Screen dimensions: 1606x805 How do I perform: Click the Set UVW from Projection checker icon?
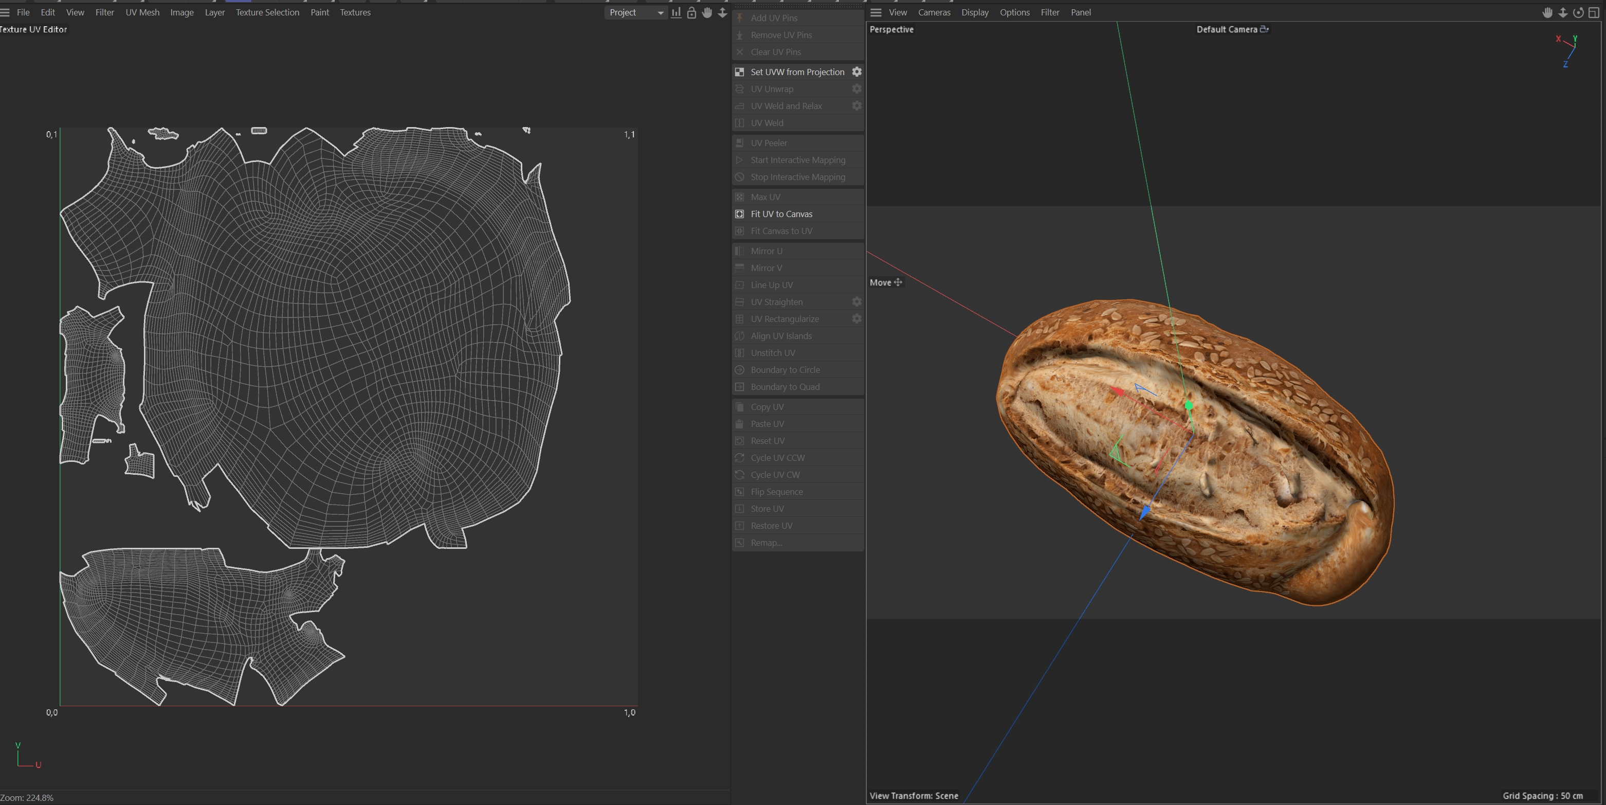[x=739, y=72]
